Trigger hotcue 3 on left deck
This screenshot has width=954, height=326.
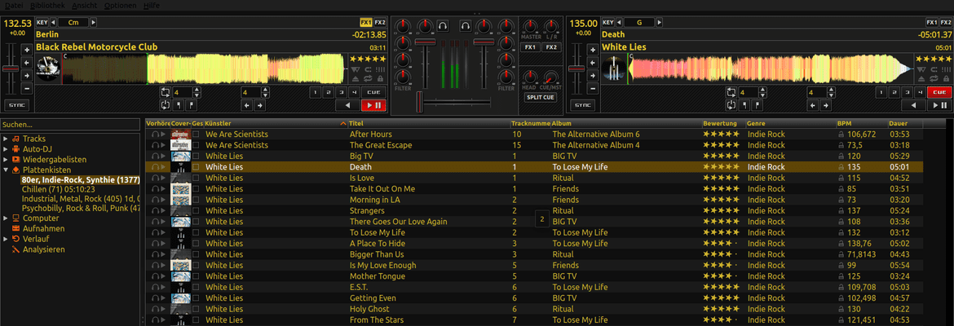[341, 92]
